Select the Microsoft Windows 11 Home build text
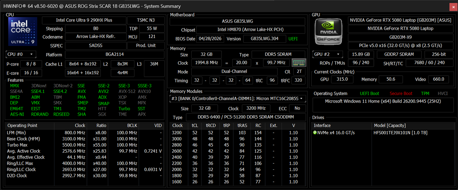The height and width of the screenshot is (190, 458). point(383,101)
